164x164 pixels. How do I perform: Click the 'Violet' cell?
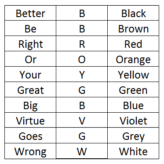tap(133, 120)
